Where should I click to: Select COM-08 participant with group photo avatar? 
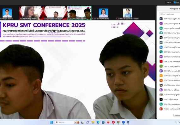tap(170, 85)
